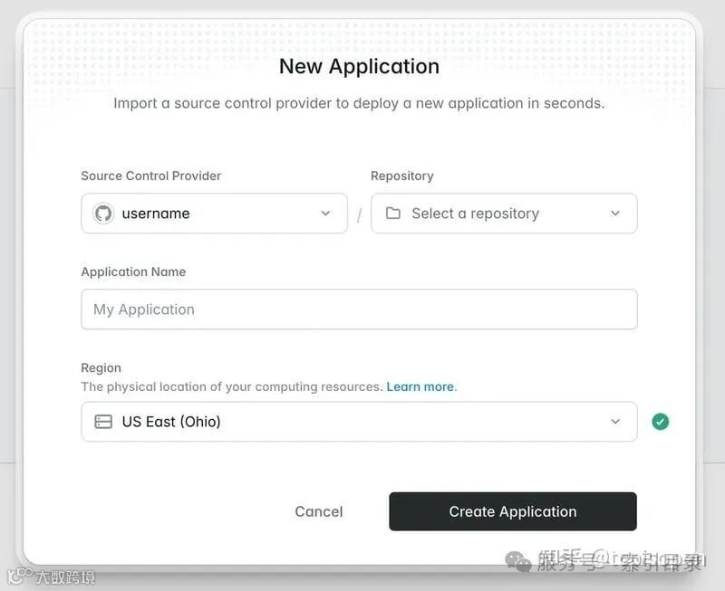Viewport: 725px width, 591px height.
Task: Follow the Learn more link
Action: pos(421,387)
